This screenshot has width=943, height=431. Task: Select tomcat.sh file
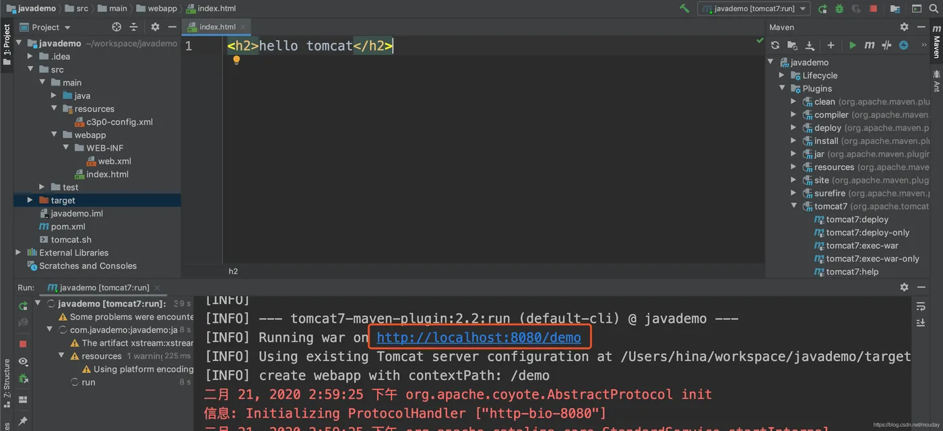[65, 239]
